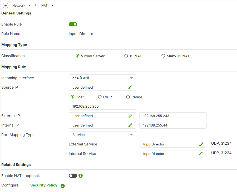Expand the Network breadcrumb arrow
Screen dimensions: 237x192
pos(30,6)
